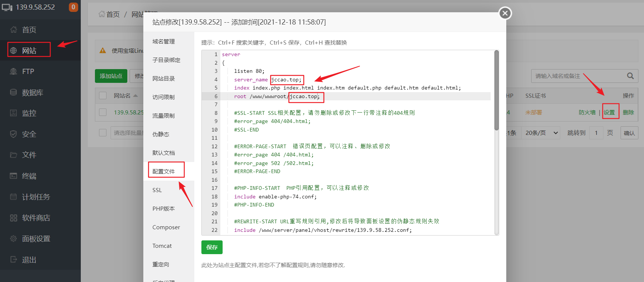644x282 pixels.
Task: Click the breadcrumb home icon
Action: (102, 14)
